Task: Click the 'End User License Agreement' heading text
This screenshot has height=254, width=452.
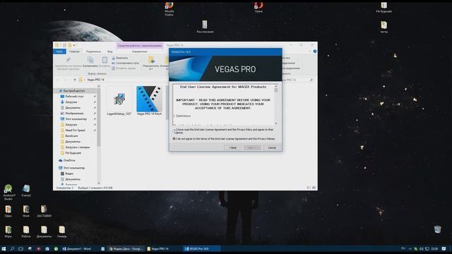Action: tap(223, 87)
